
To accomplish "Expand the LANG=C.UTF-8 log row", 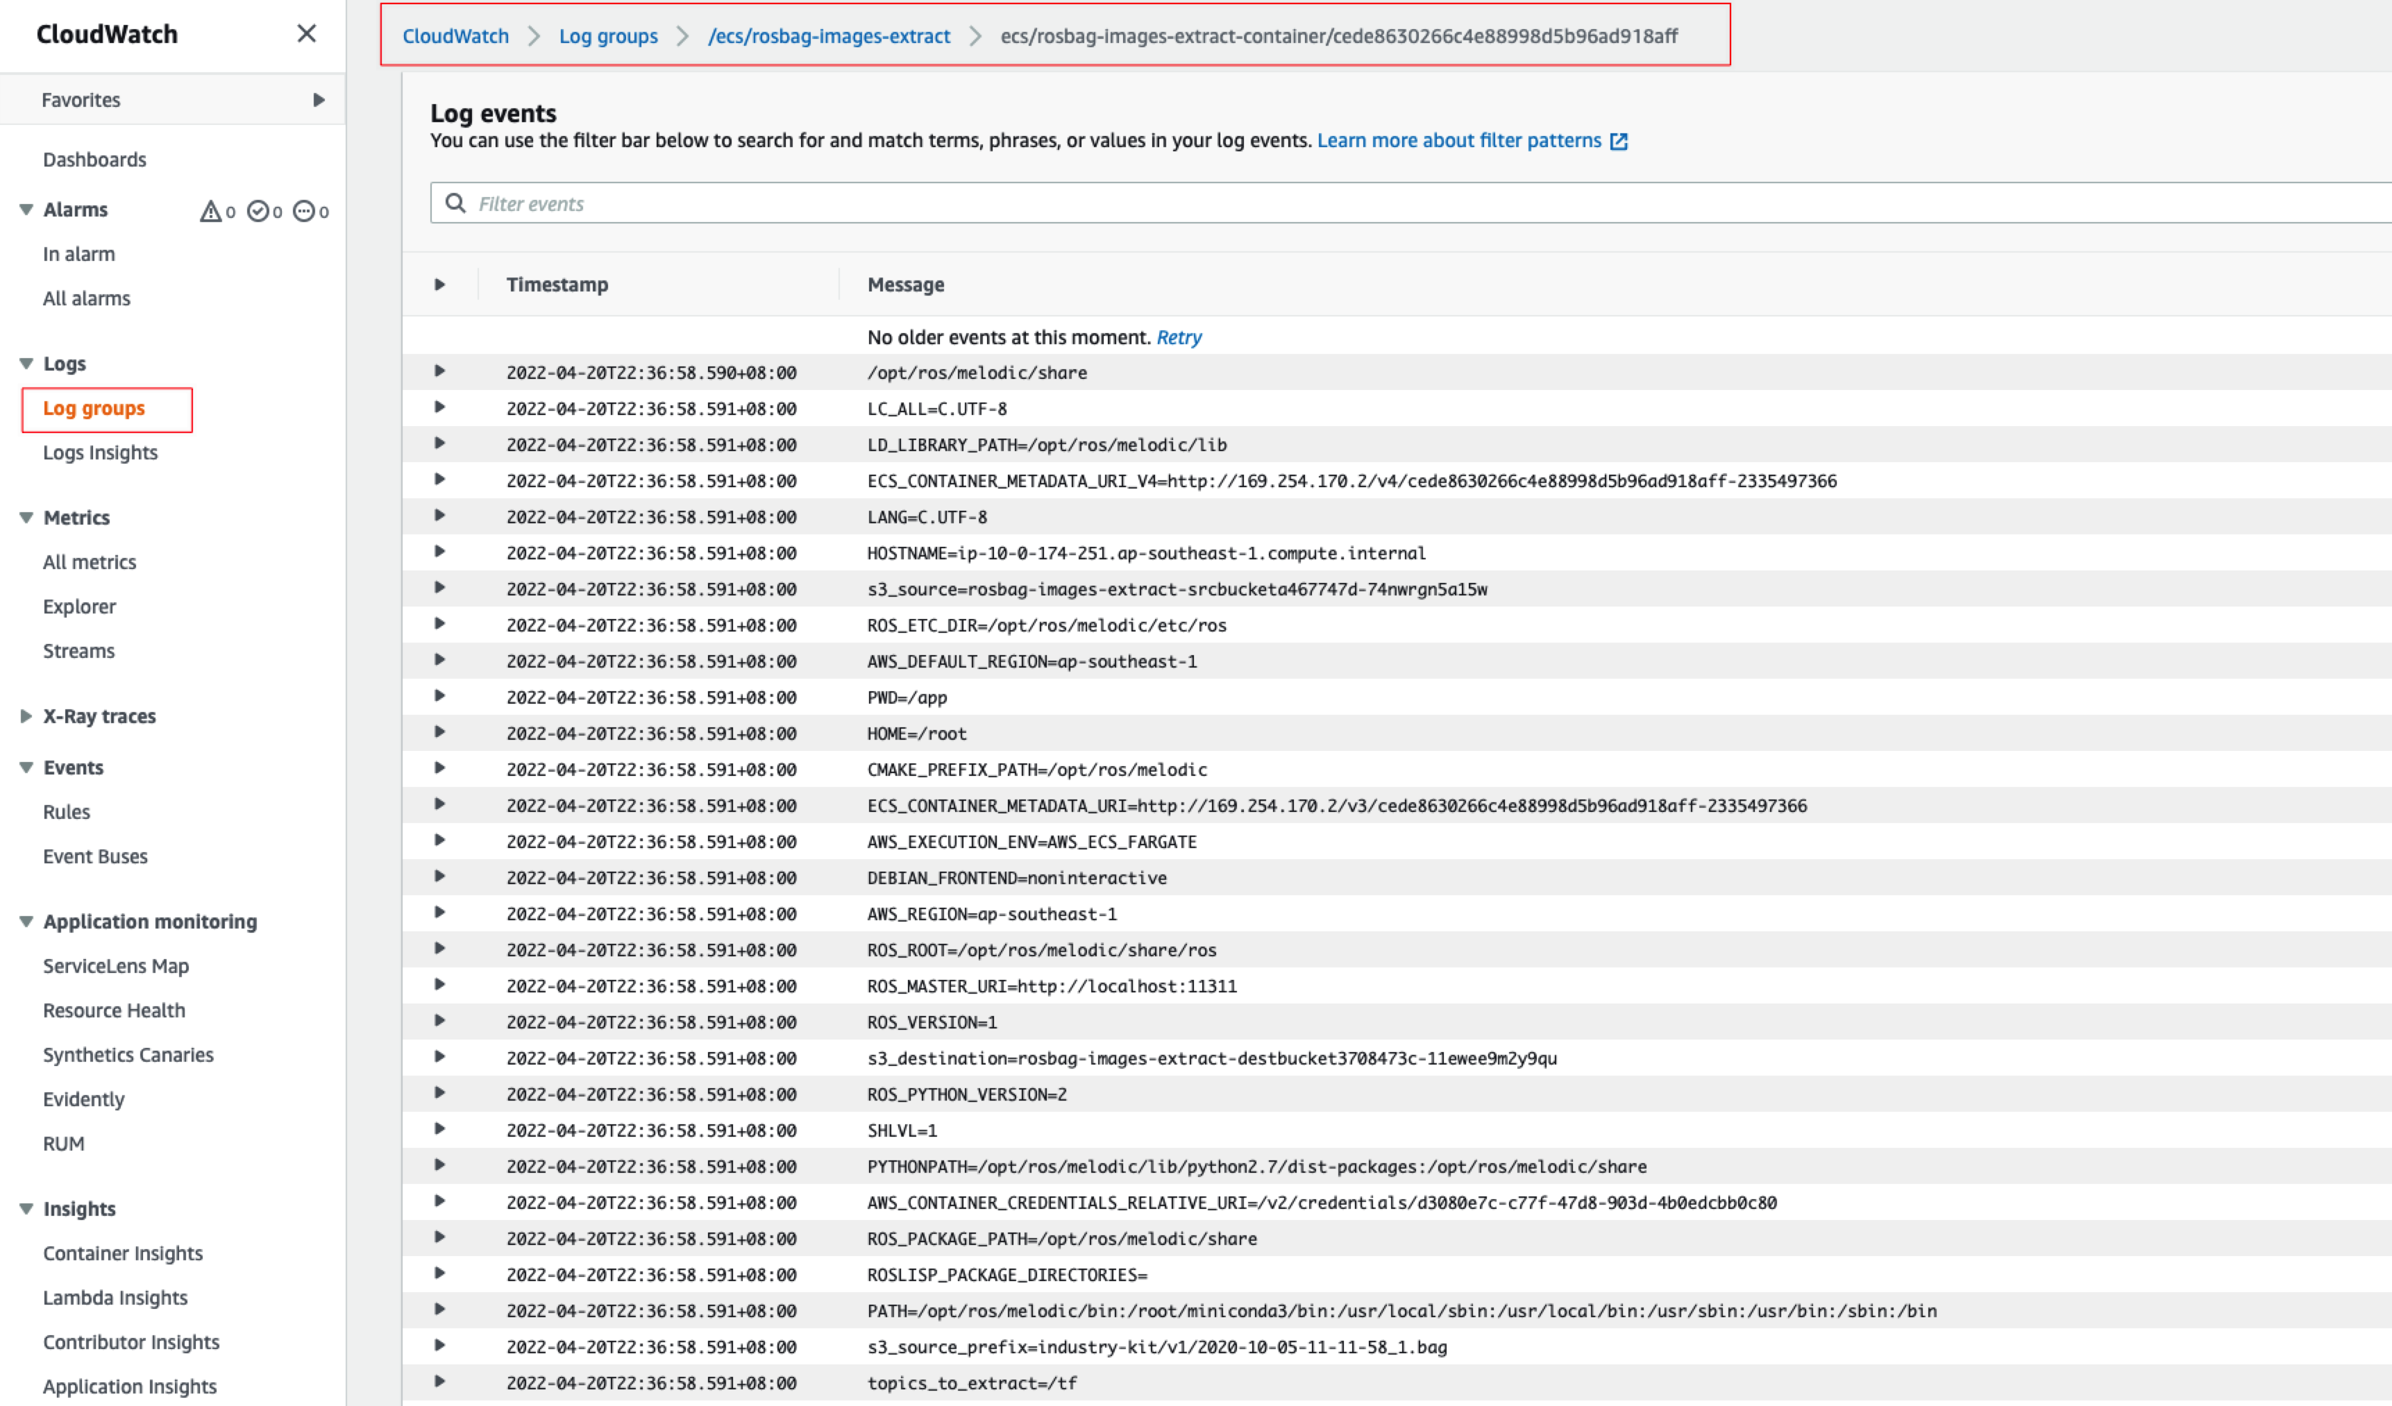I will pos(439,515).
